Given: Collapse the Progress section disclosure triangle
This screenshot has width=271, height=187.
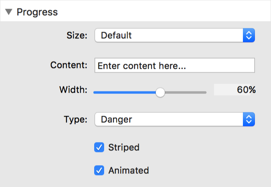Looking at the screenshot, I should click(x=9, y=12).
